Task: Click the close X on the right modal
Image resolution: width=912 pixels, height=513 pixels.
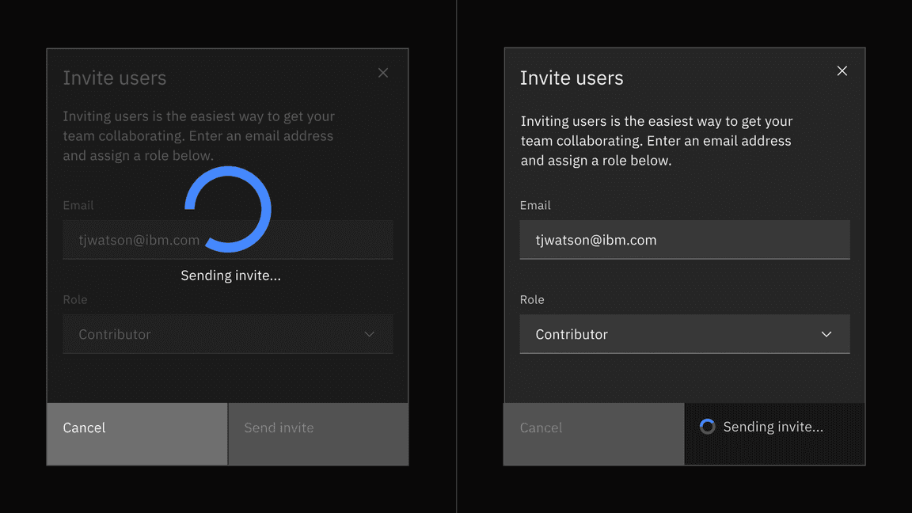Action: (842, 70)
